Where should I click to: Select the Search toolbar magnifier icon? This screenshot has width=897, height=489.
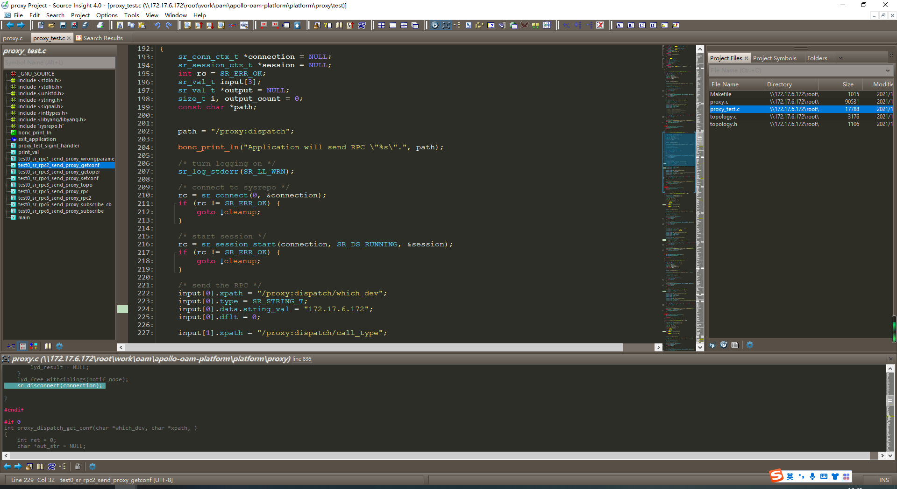pyautogui.click(x=187, y=25)
